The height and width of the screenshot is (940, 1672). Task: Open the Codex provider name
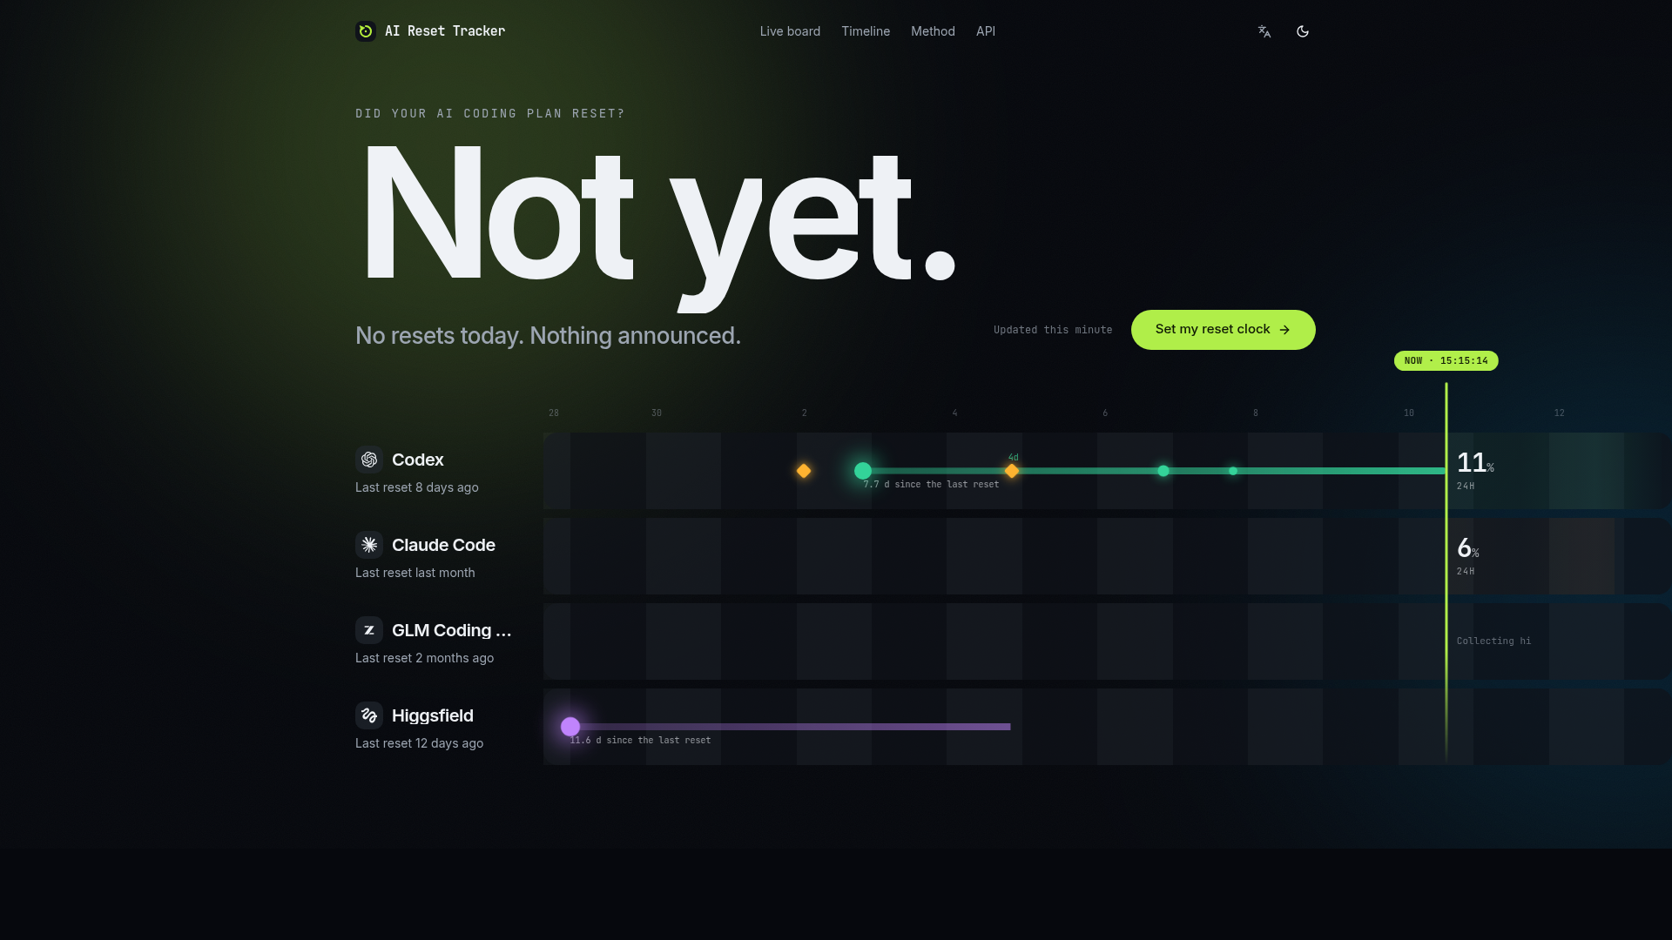[x=418, y=460]
